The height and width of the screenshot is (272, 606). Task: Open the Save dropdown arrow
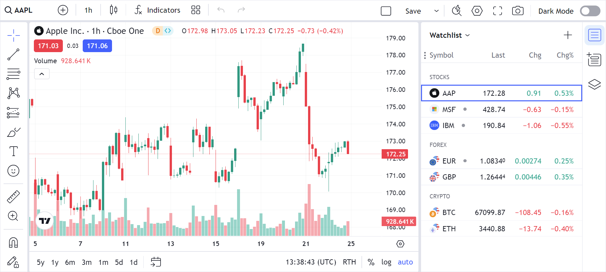click(436, 11)
